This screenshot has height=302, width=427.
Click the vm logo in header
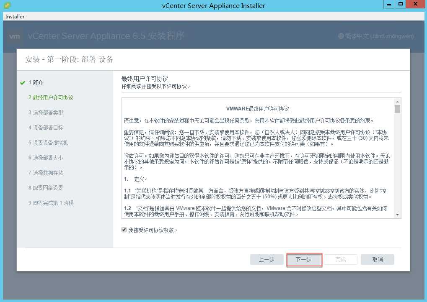pos(14,36)
